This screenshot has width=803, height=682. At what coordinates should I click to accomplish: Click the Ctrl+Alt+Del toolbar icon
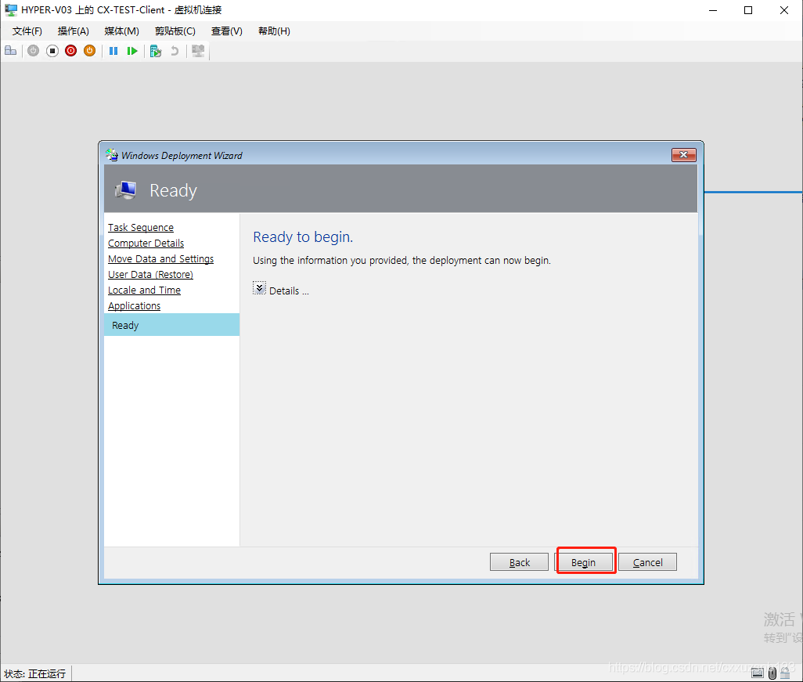click(x=10, y=51)
